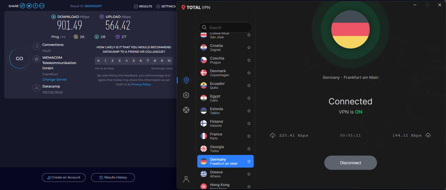Image resolution: width=446 pixels, height=190 pixels.
Task: Click the download ping icon value 28
Action: coord(96,37)
